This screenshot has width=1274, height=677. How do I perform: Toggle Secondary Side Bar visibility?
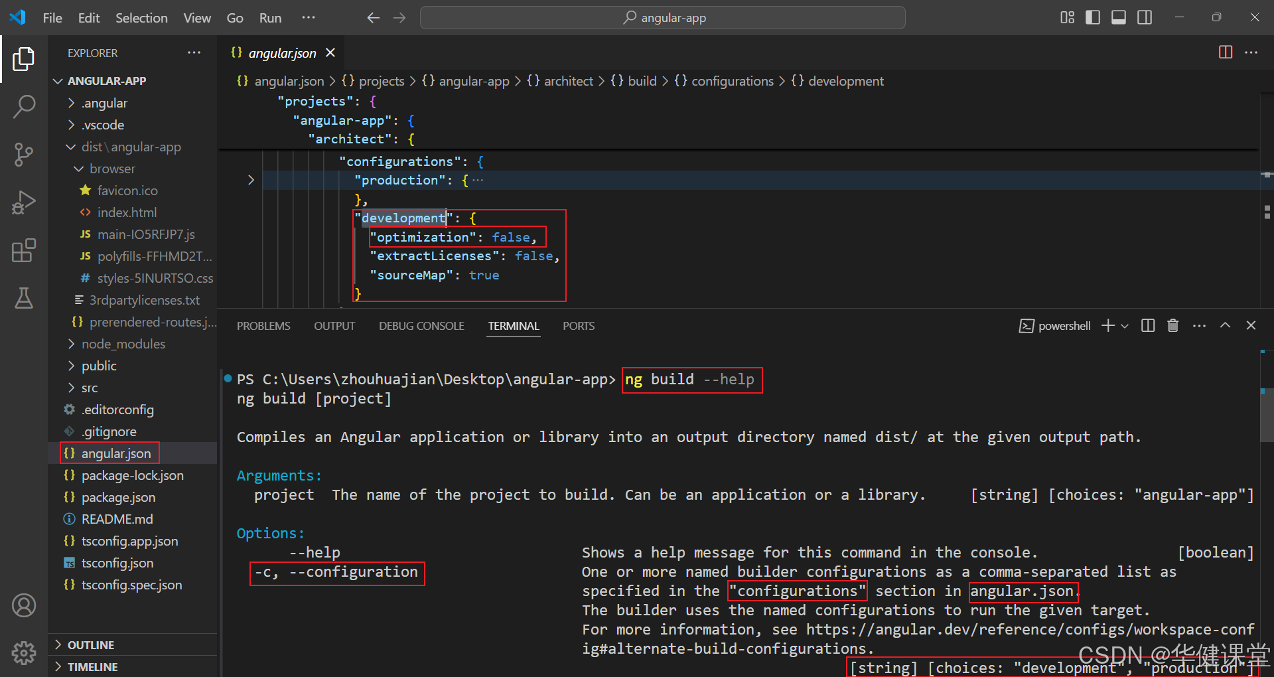tap(1145, 18)
